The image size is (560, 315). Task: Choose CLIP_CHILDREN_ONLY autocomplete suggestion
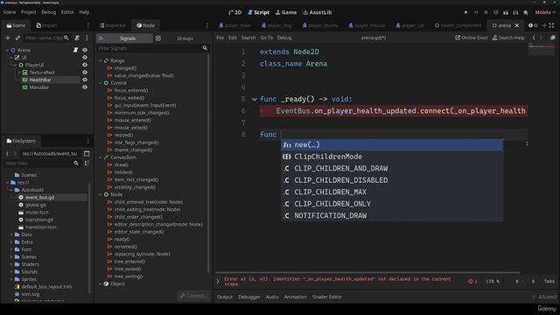click(x=392, y=204)
